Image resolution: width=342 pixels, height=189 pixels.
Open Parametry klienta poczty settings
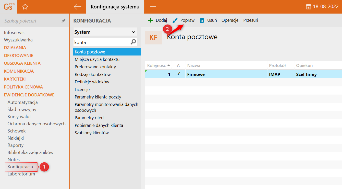(x=98, y=97)
